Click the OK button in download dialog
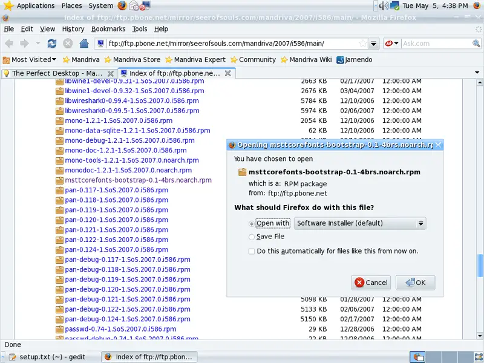 (416, 283)
